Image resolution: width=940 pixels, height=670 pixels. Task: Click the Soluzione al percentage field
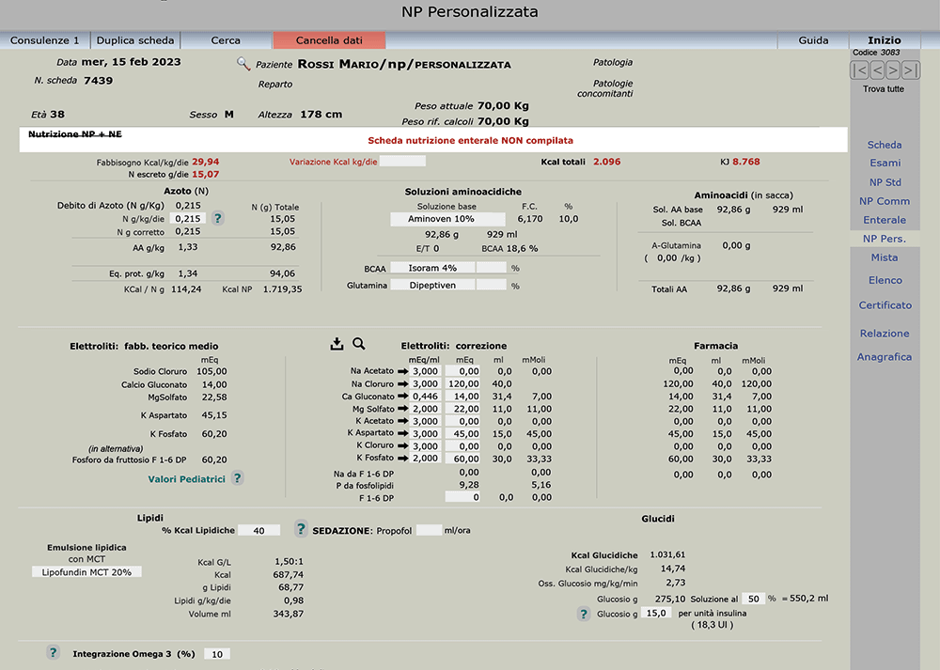click(x=754, y=598)
